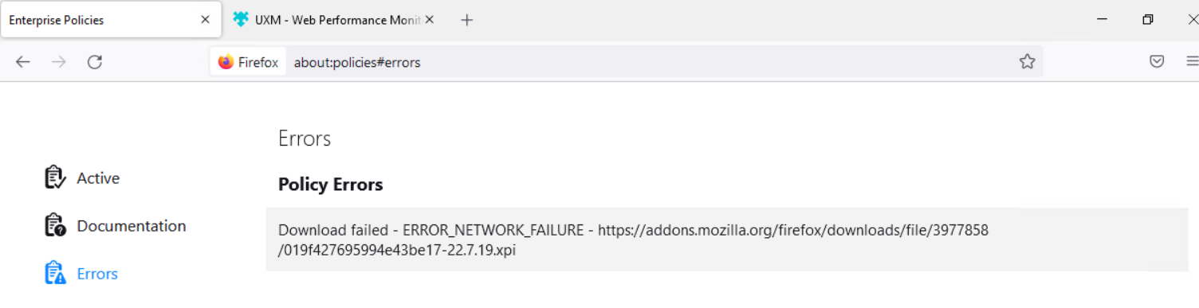1199x308 pixels.
Task: Reload the current page
Action: [95, 62]
